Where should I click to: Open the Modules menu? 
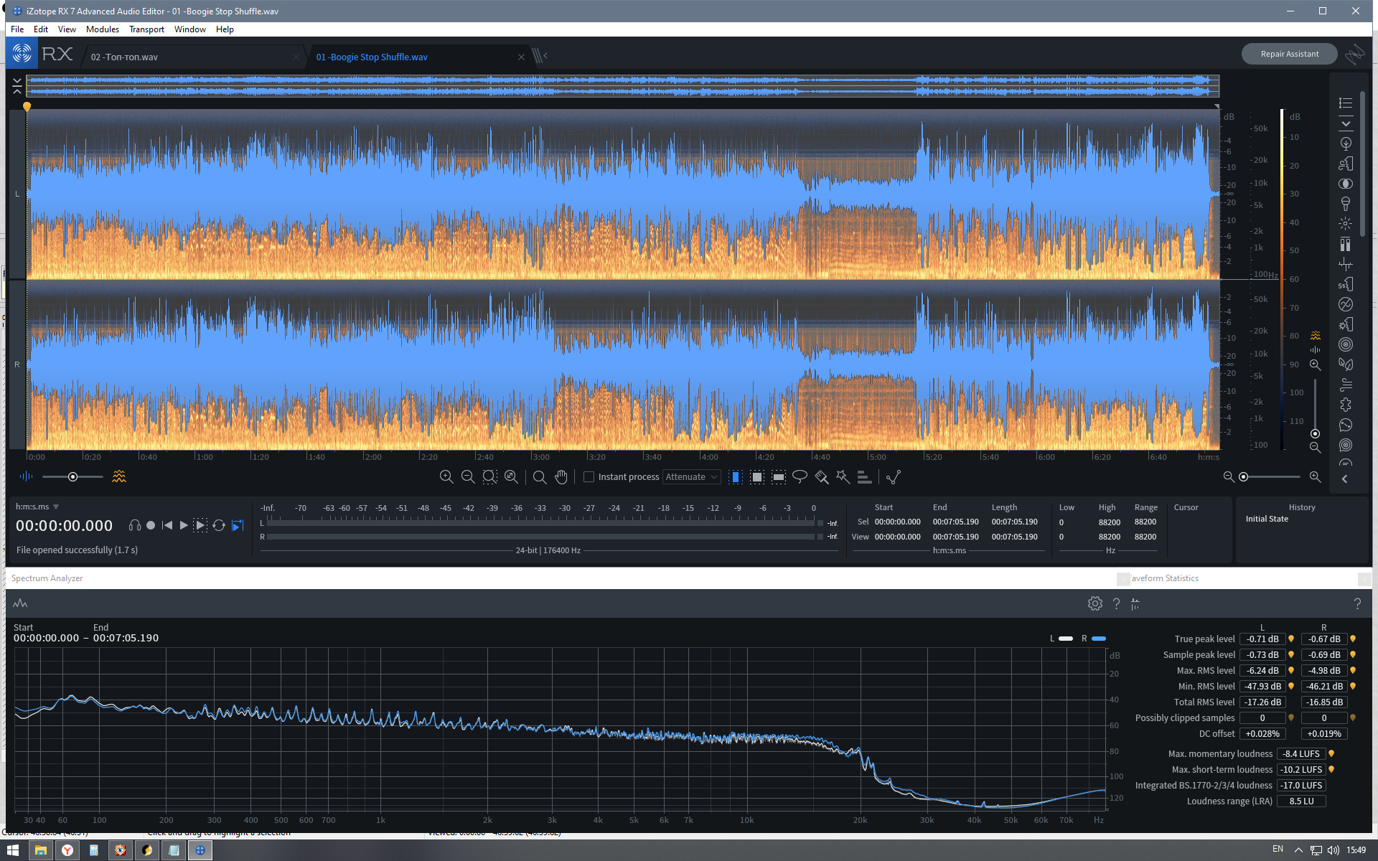click(102, 29)
